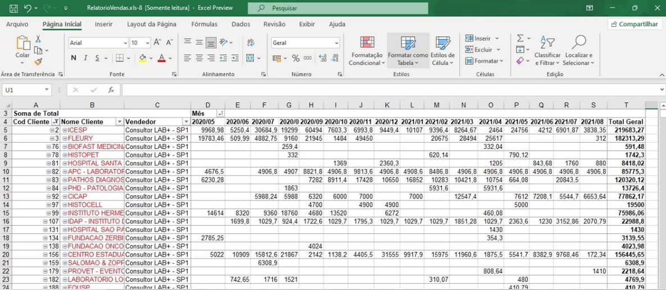Click the Compartilhar button
The width and height of the screenshot is (666, 290).
[x=633, y=25]
